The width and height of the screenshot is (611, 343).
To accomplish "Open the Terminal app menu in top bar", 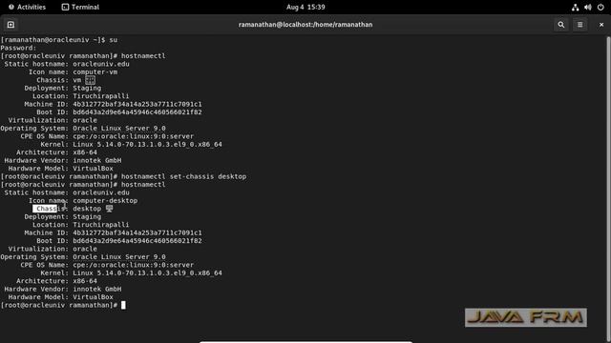I will coord(80,7).
